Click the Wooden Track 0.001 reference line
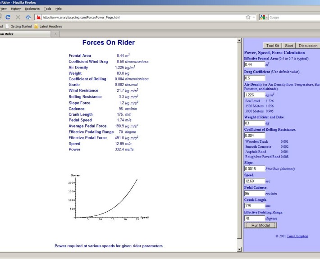 pyautogui.click(x=267, y=141)
